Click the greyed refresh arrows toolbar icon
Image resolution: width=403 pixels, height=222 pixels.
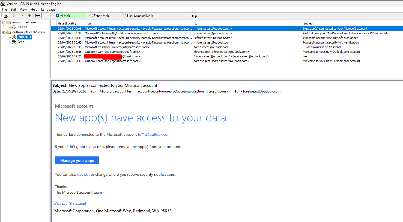14,16
